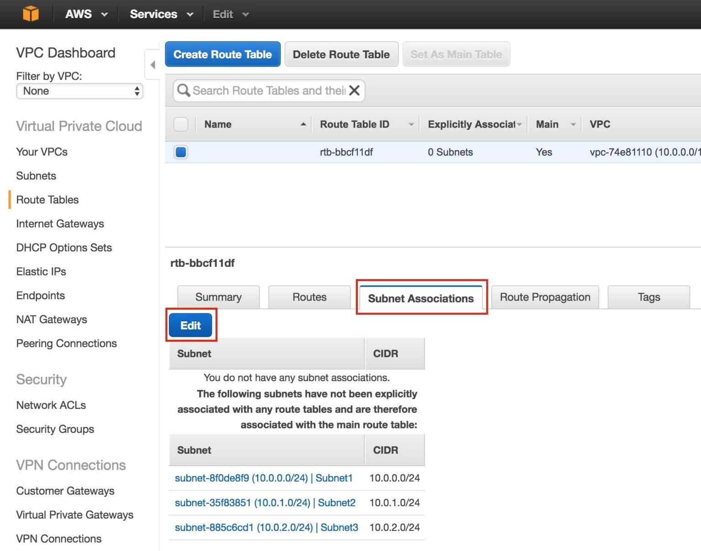The width and height of the screenshot is (701, 551).
Task: Focus the Search Route Tables field
Action: (x=268, y=90)
